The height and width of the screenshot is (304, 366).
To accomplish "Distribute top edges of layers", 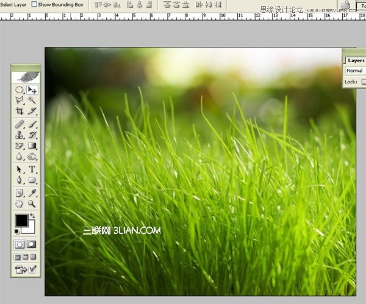I will click(167, 4).
